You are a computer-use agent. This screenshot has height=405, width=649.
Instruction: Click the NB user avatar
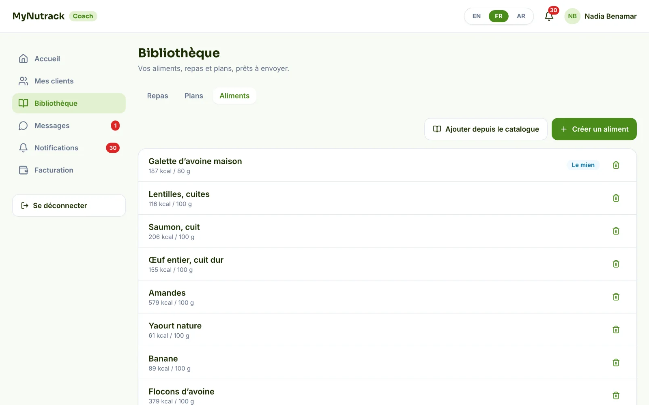pyautogui.click(x=572, y=16)
